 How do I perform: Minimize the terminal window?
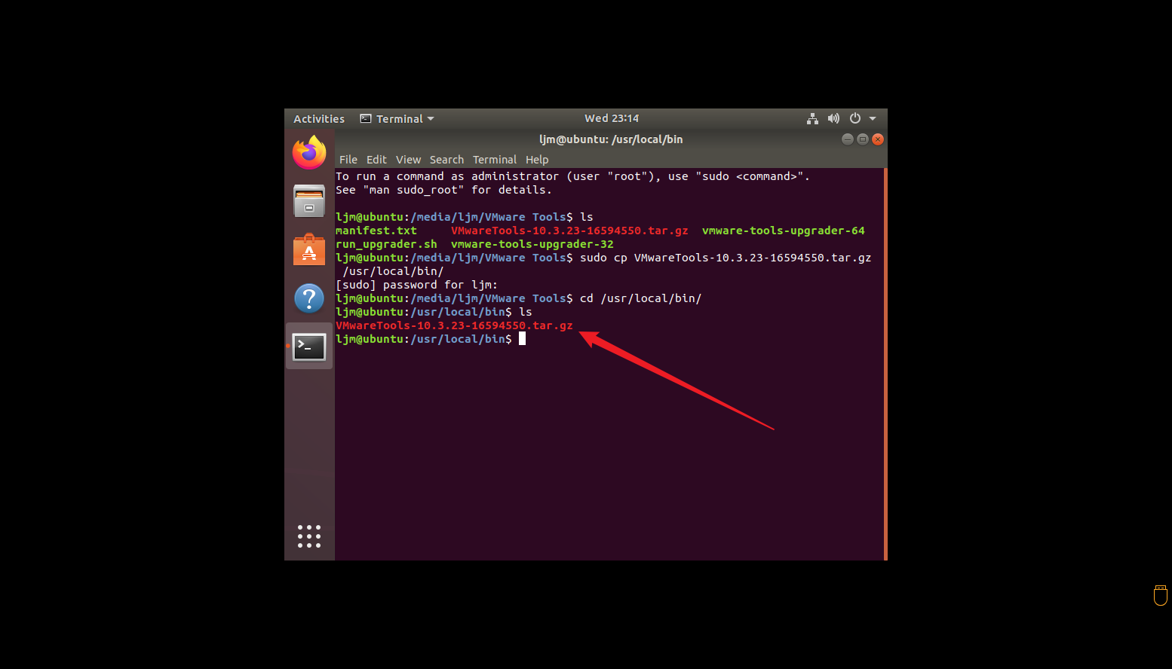point(848,139)
